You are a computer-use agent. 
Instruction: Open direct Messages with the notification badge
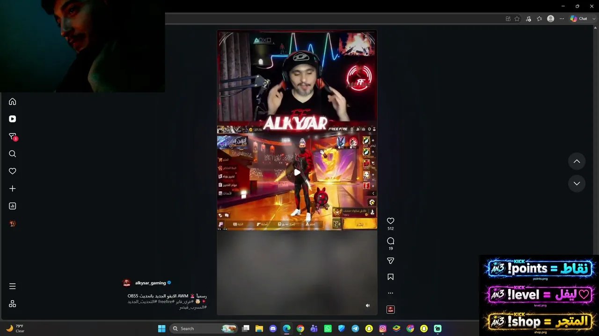point(13,137)
